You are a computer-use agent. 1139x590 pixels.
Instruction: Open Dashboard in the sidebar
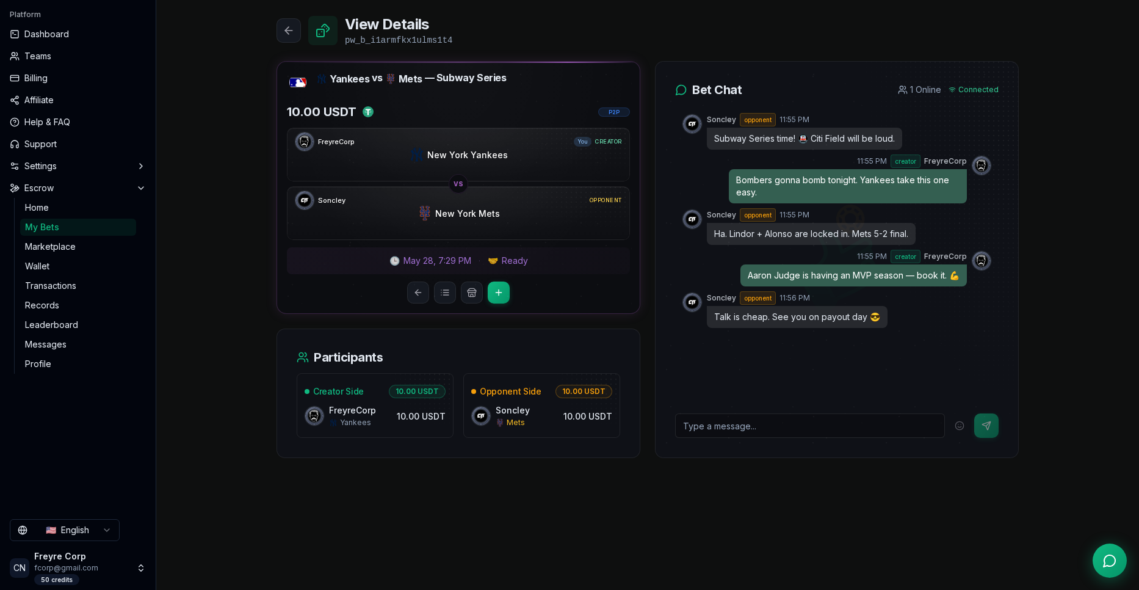click(78, 34)
